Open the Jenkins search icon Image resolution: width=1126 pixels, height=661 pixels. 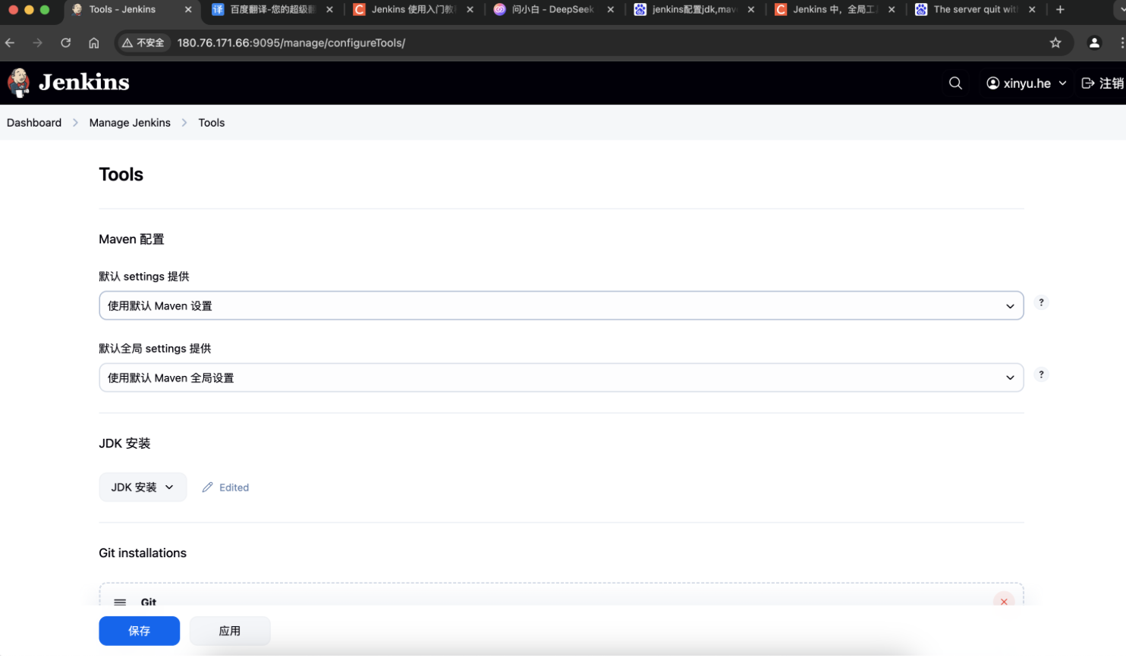pyautogui.click(x=955, y=83)
